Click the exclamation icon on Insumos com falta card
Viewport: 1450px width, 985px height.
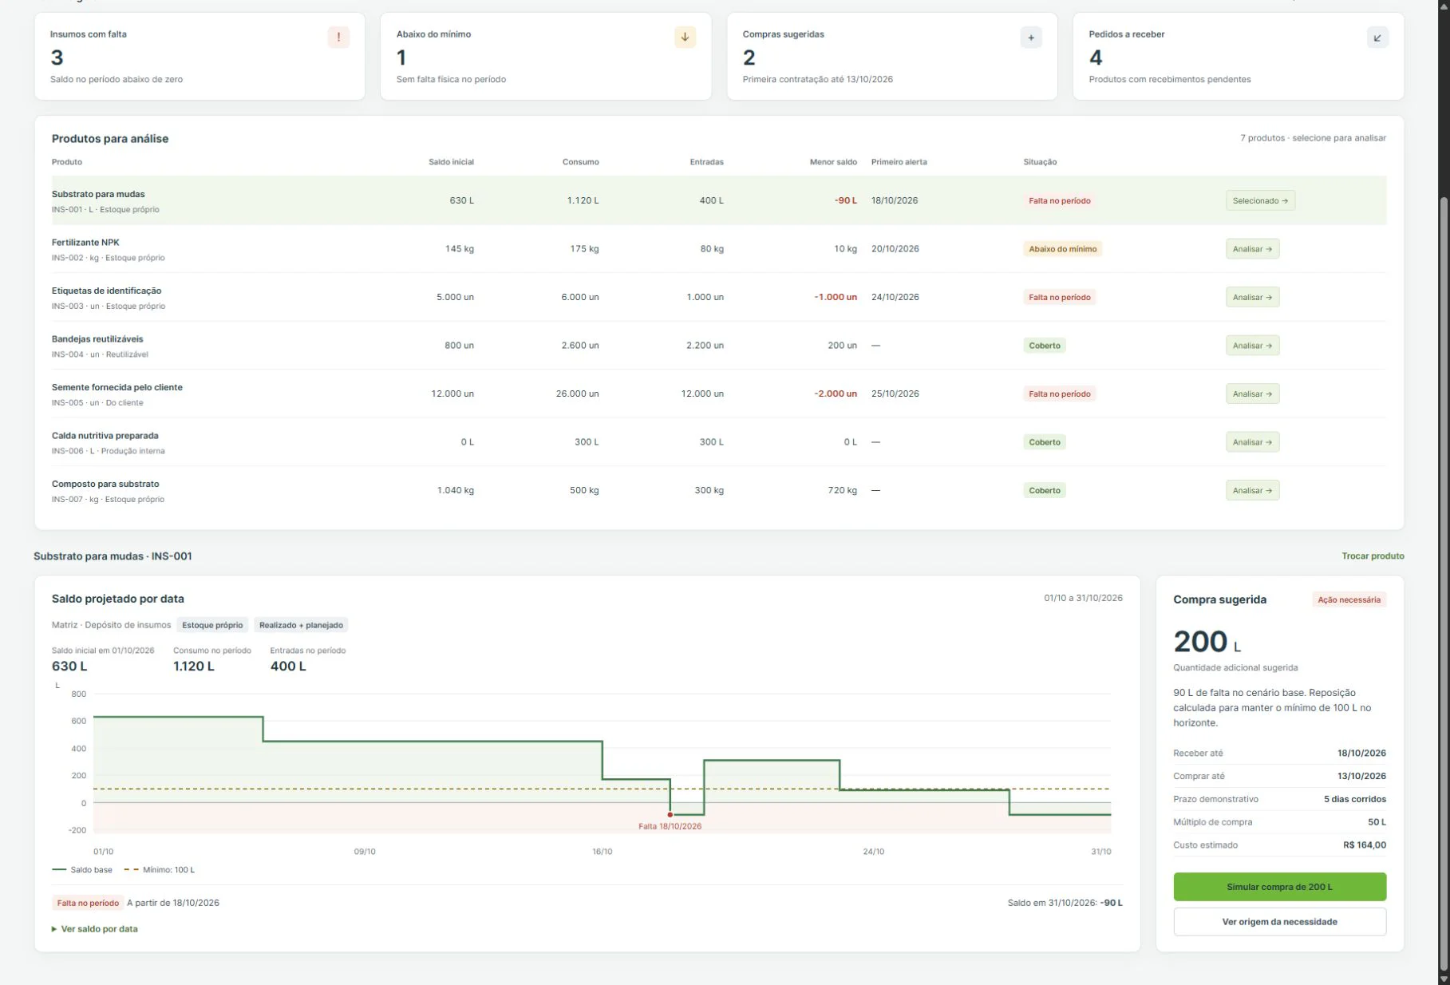(x=338, y=37)
